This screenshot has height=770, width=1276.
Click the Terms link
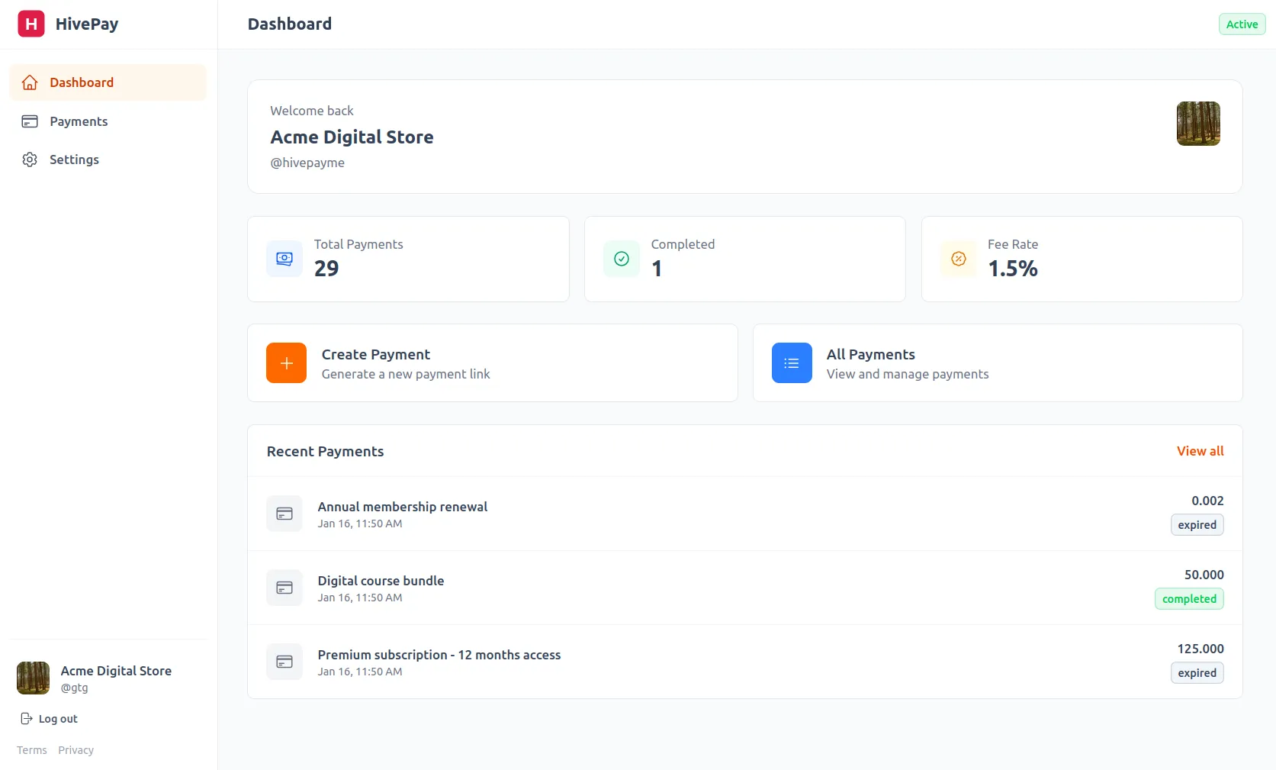tap(31, 749)
